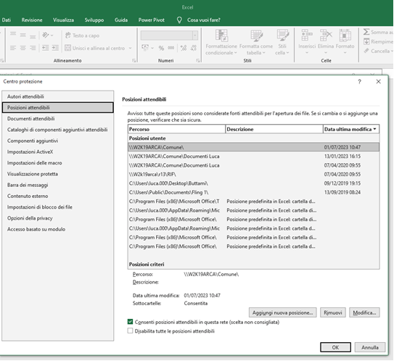Viewport: 394px width, 361px height.
Task: Click the Cancella eraser icon
Action: pos(366,51)
